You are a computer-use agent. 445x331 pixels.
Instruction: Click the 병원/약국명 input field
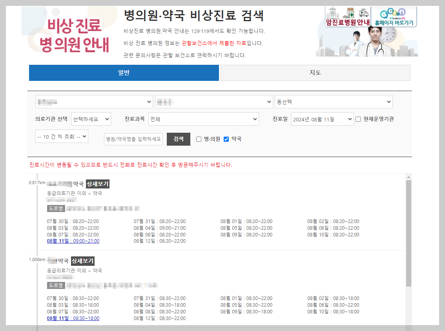(x=133, y=139)
